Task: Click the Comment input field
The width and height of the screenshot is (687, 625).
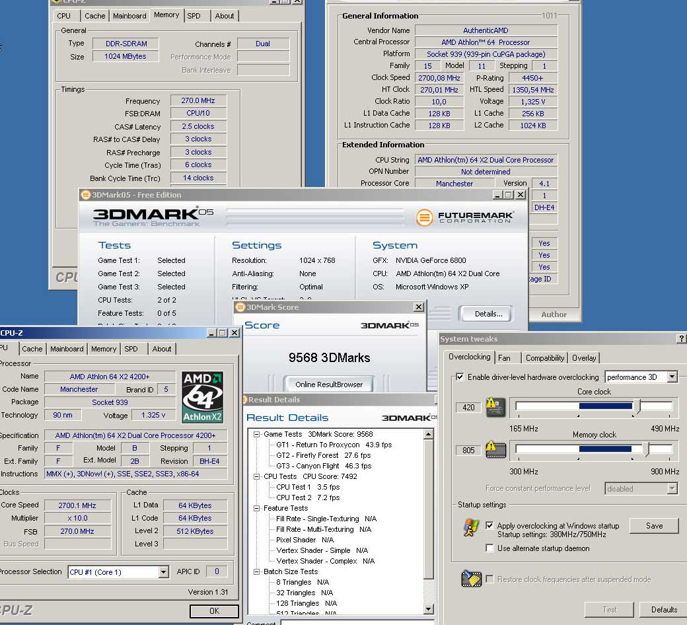Action: [x=357, y=622]
